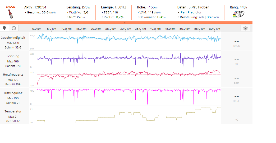Image resolution: width=276 pixels, height=143 pixels.
Task: Select the 'roh' display link
Action: pos(201,17)
